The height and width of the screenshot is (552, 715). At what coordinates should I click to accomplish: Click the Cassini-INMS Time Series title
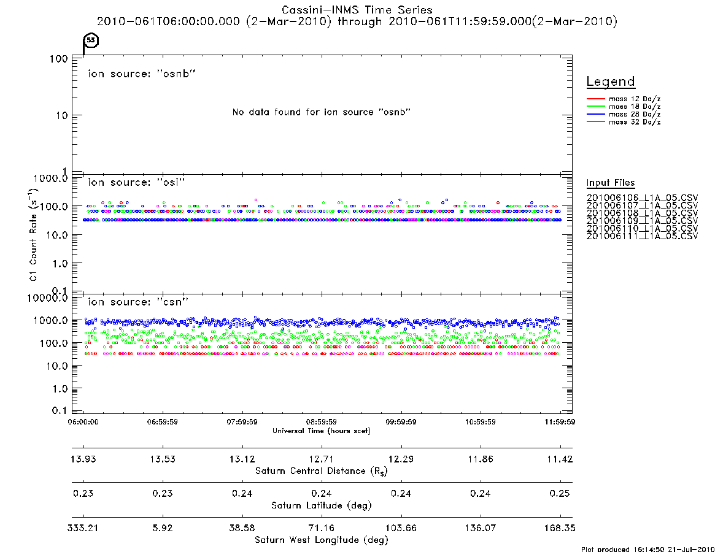click(357, 10)
